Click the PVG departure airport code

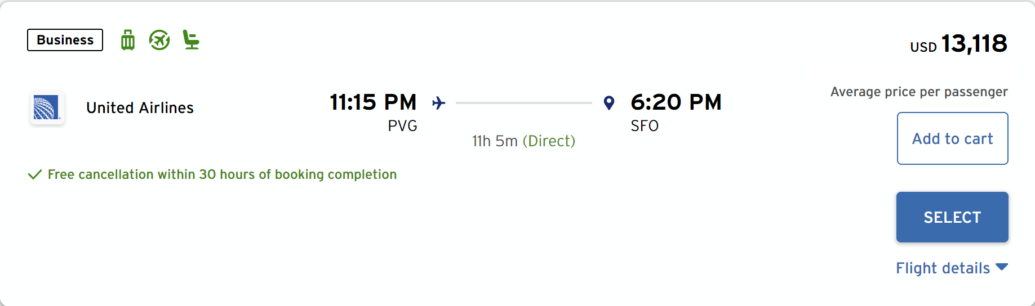point(402,126)
